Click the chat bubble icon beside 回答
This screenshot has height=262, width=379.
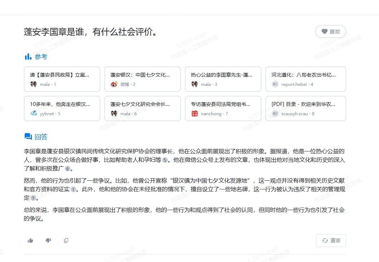28,137
